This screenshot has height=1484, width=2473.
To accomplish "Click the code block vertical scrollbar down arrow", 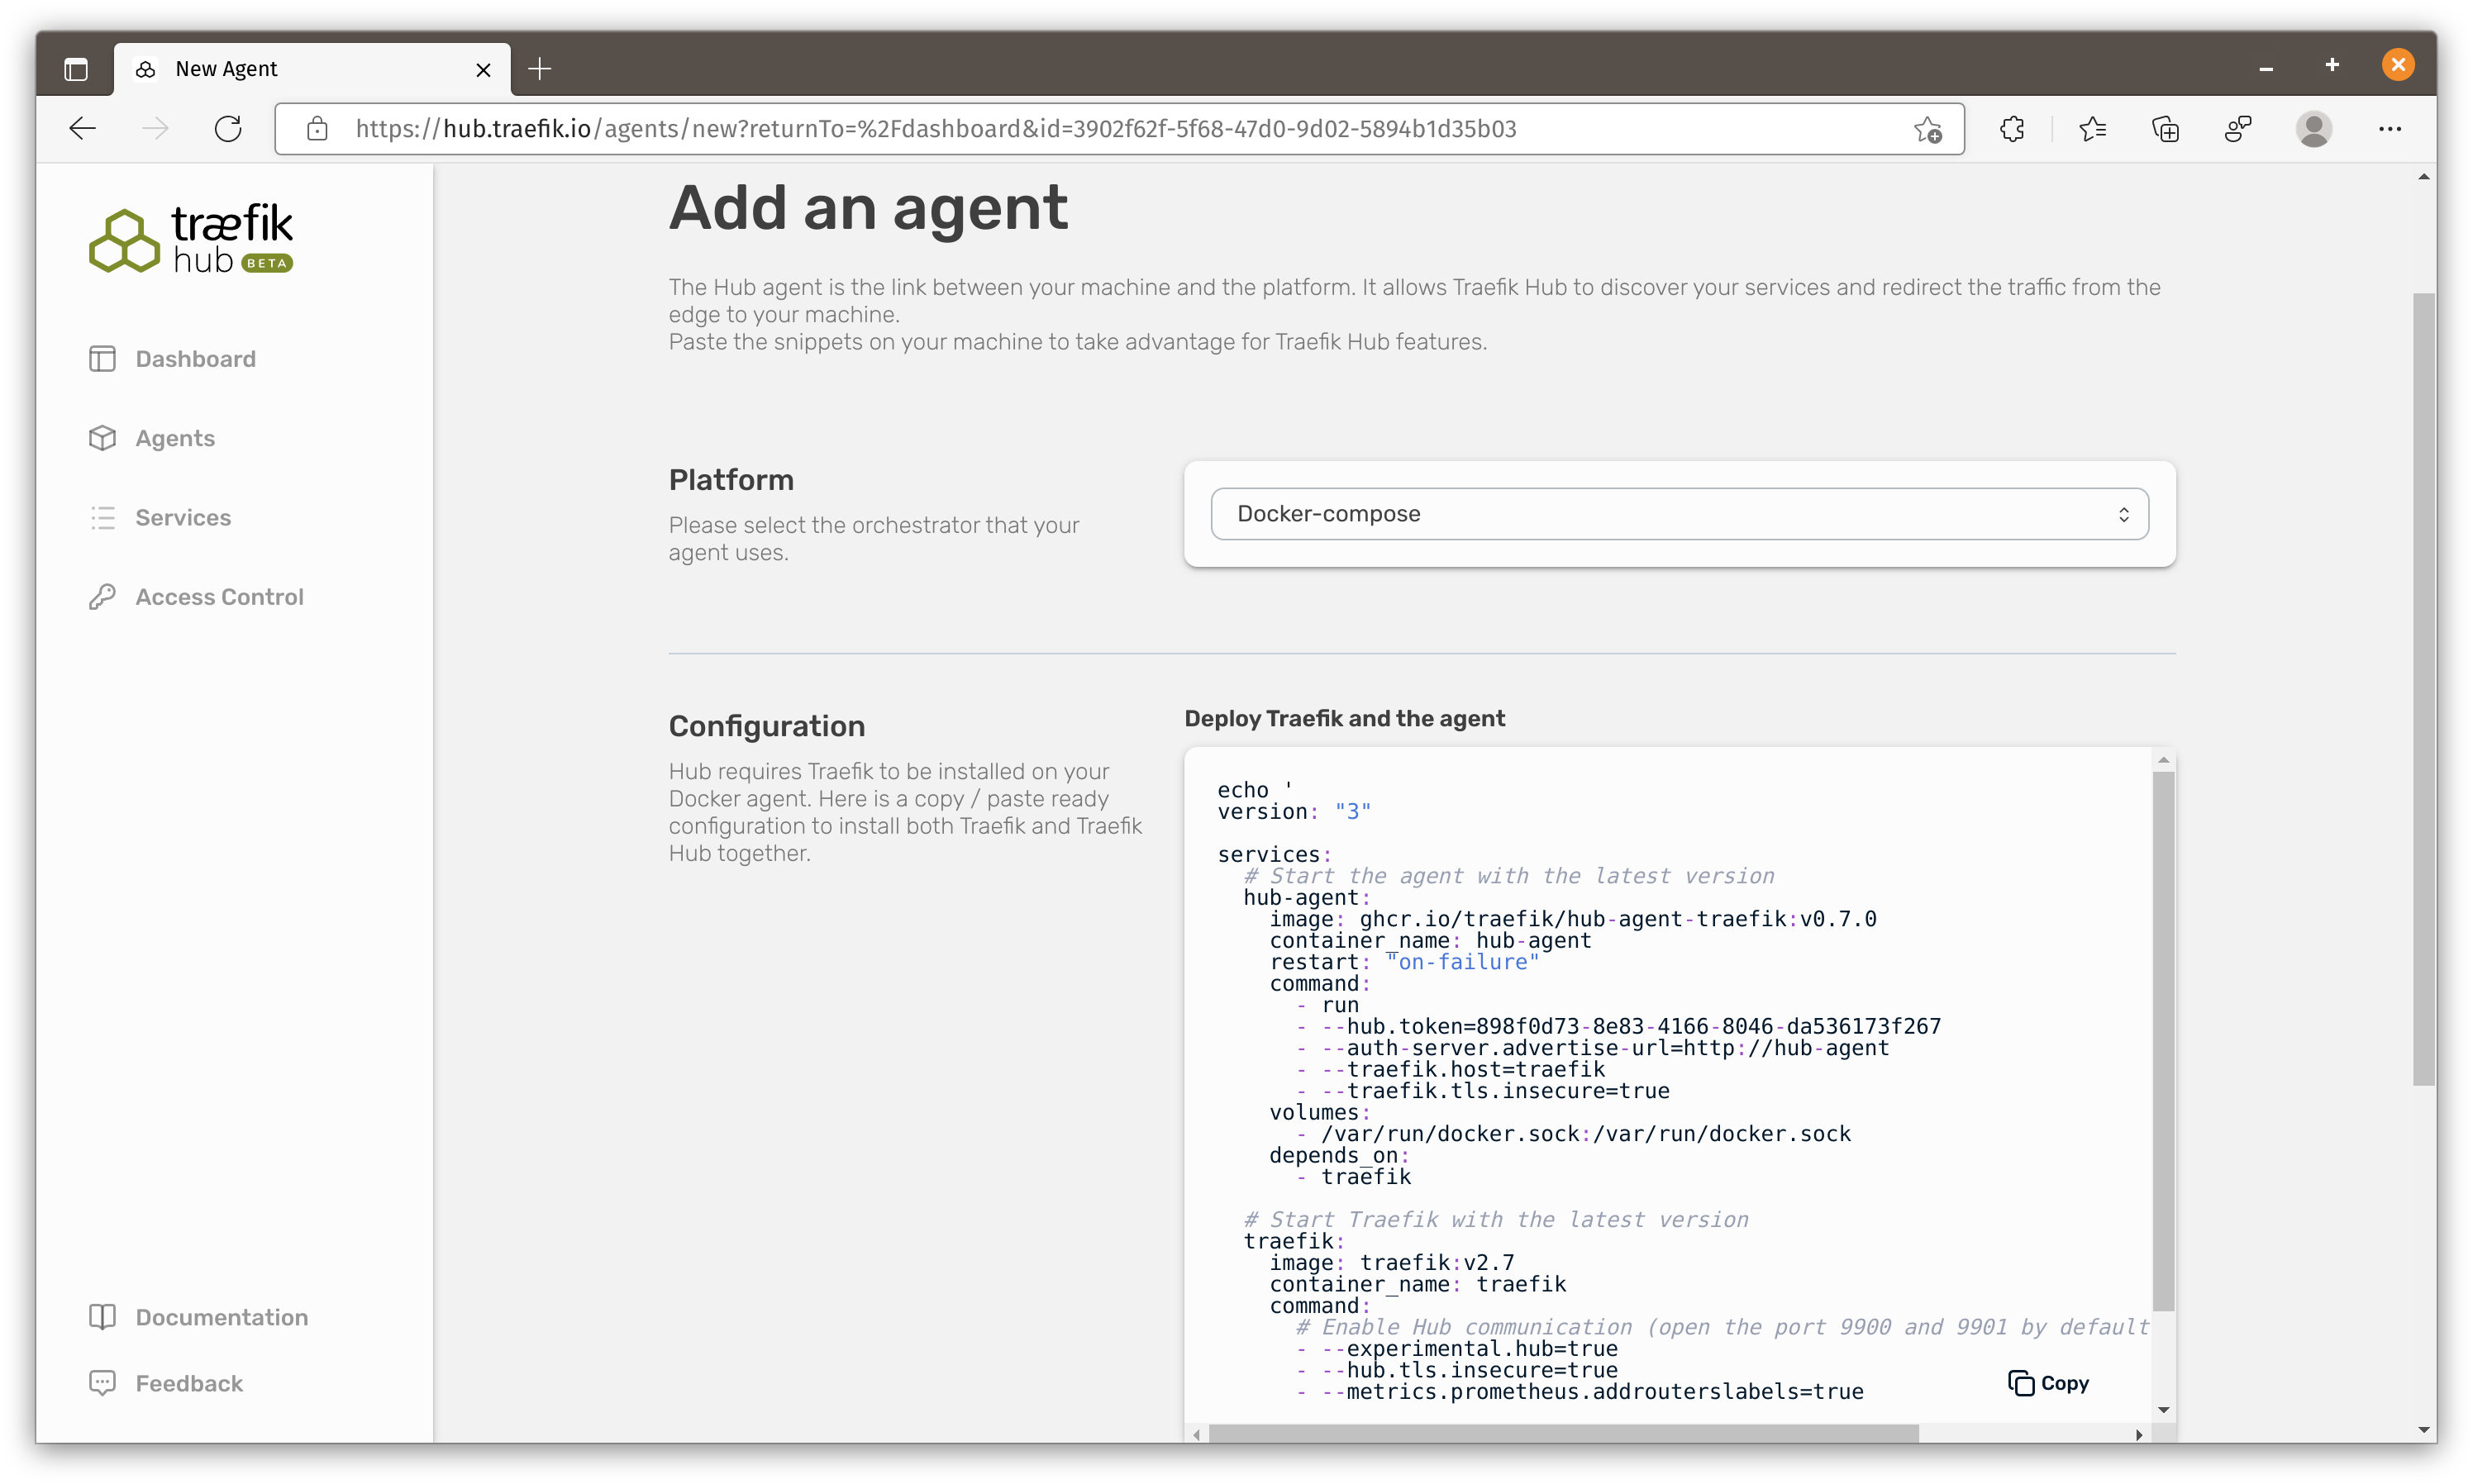I will pos(2163,1410).
